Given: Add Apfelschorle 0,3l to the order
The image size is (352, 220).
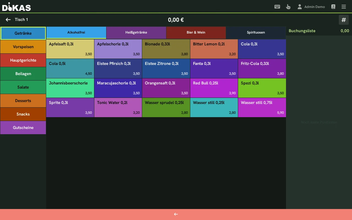Looking at the screenshot, I should click(118, 49).
